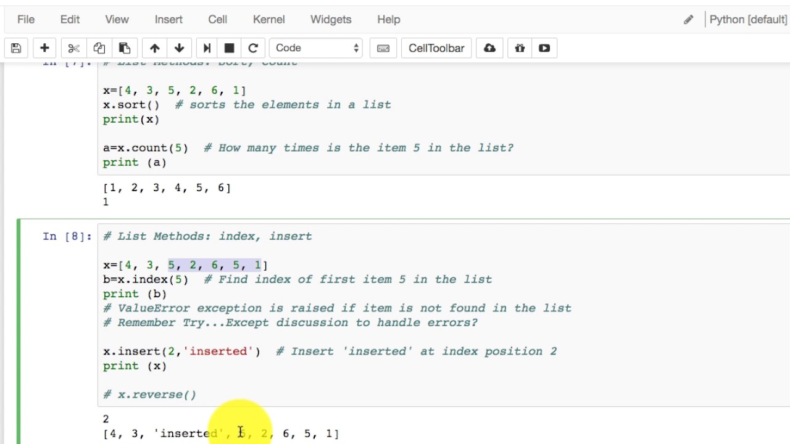
Task: Open the Widgets menu
Action: [x=331, y=20]
